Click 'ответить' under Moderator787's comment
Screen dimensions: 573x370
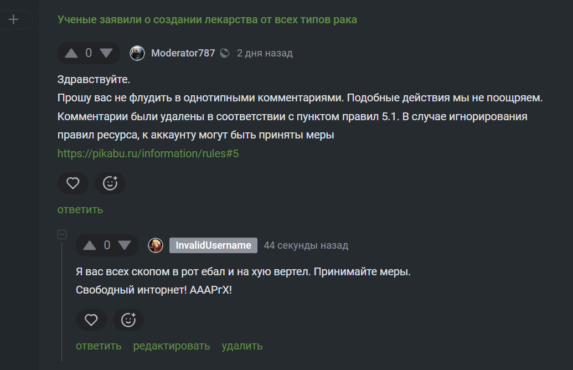80,209
